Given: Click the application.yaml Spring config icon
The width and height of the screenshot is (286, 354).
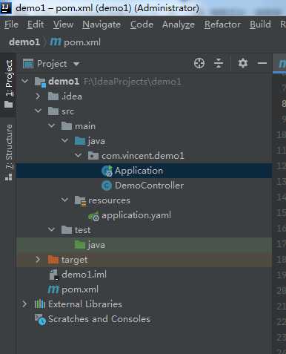Looking at the screenshot, I should click(94, 216).
